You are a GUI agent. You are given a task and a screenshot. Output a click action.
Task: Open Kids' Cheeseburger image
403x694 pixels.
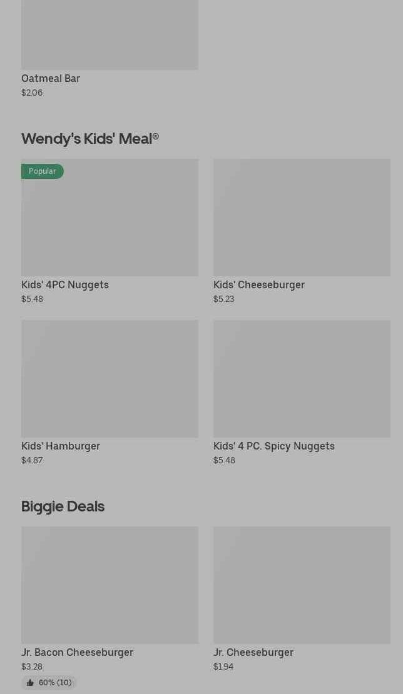tap(302, 218)
